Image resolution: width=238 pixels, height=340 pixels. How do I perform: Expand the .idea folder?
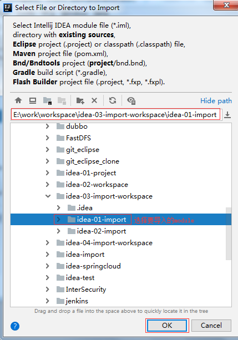coord(58,208)
